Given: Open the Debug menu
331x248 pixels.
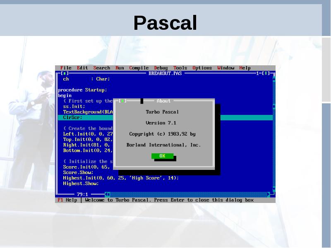Looking at the screenshot, I should pos(161,68).
